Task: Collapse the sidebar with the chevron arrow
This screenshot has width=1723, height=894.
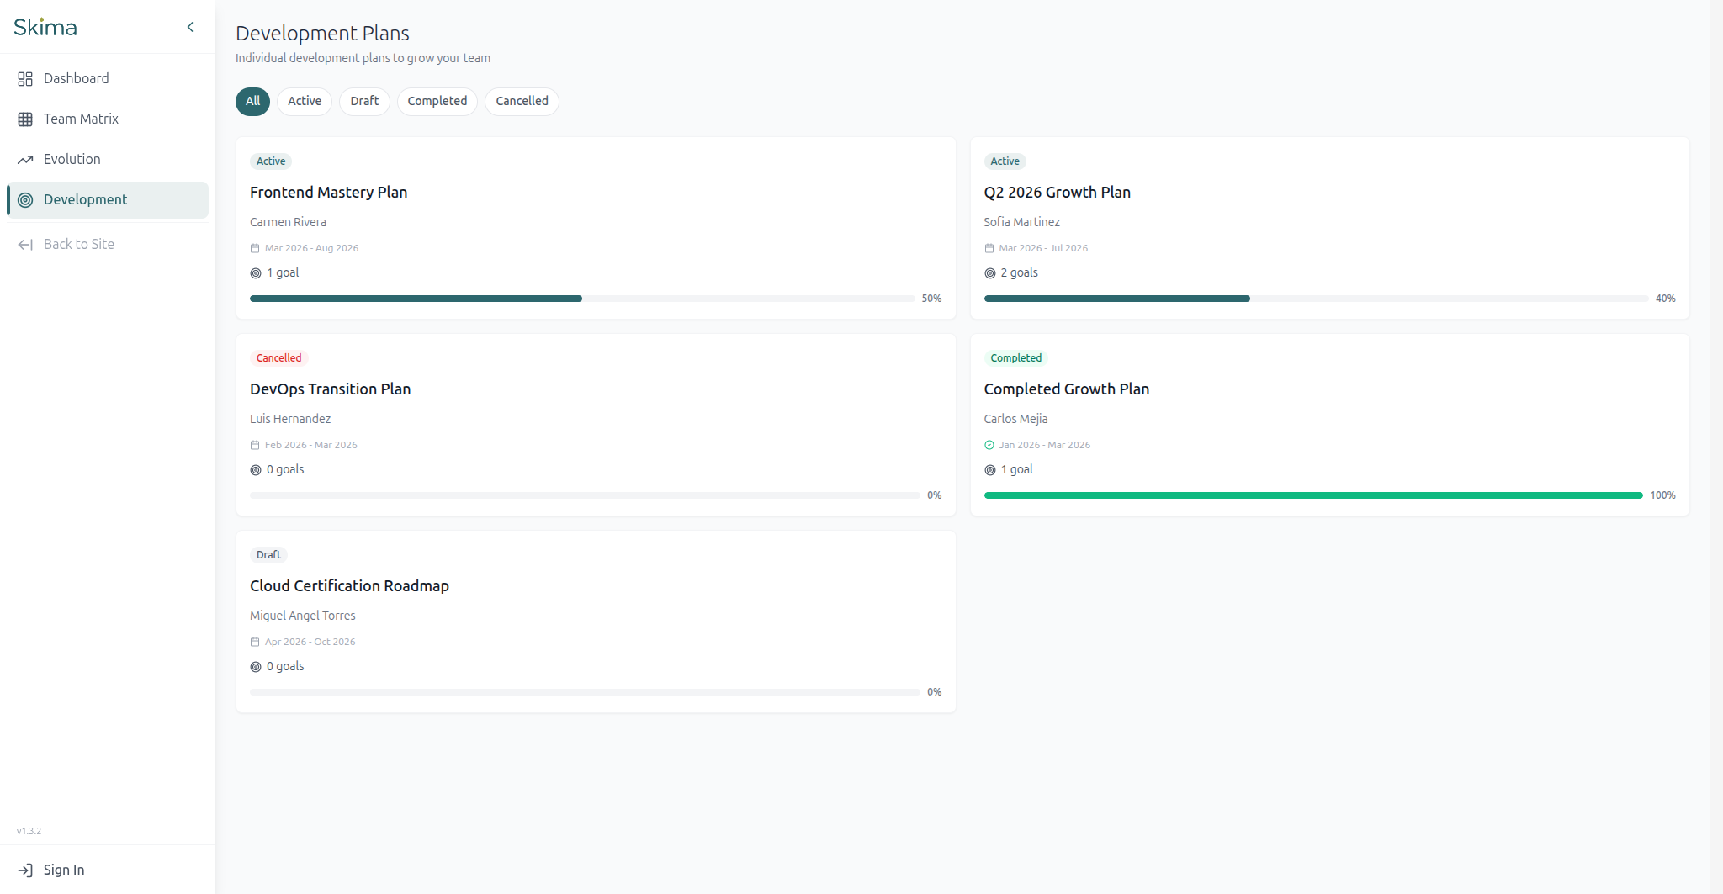Action: (x=190, y=27)
